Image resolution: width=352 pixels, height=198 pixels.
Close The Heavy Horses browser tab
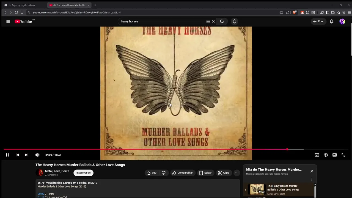point(89,5)
